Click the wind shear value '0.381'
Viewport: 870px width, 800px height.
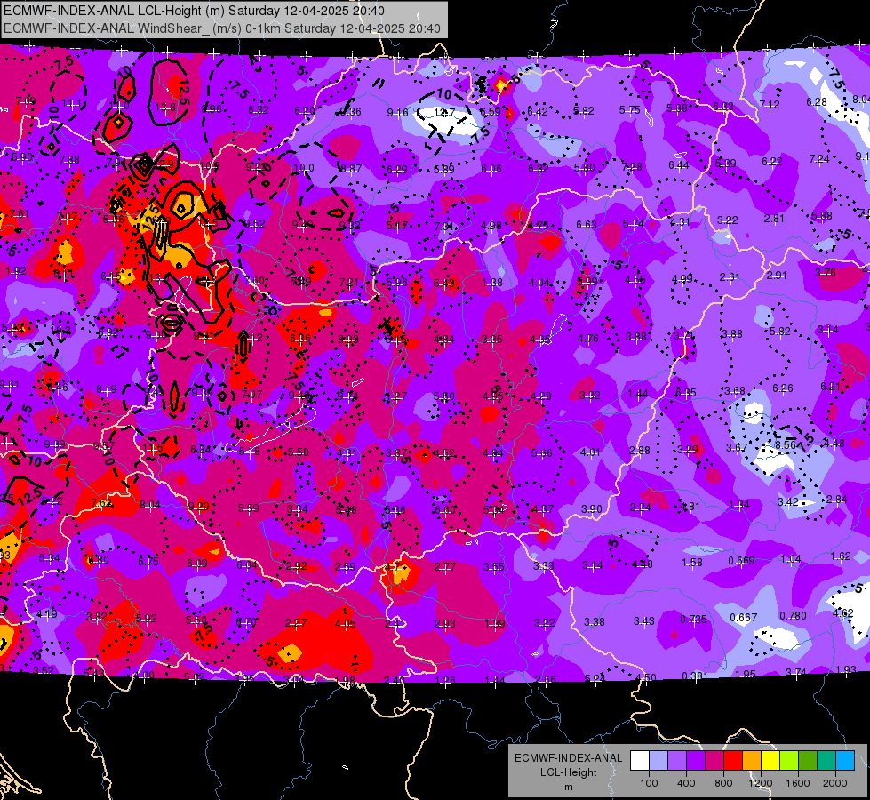coord(695,676)
